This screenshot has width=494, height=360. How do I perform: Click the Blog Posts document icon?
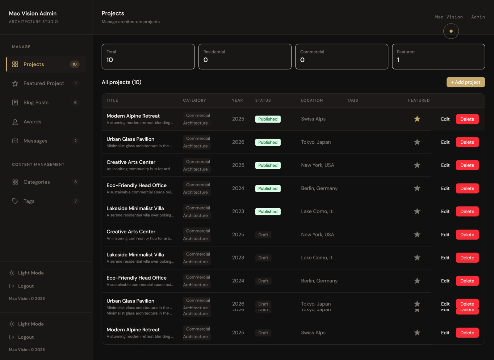pos(15,103)
